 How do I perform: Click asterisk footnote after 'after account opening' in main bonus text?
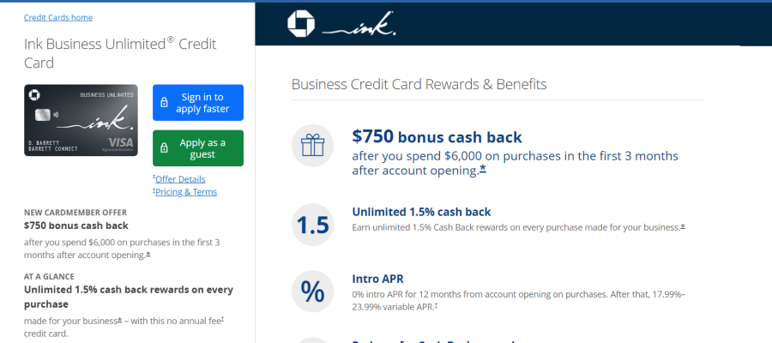(483, 170)
